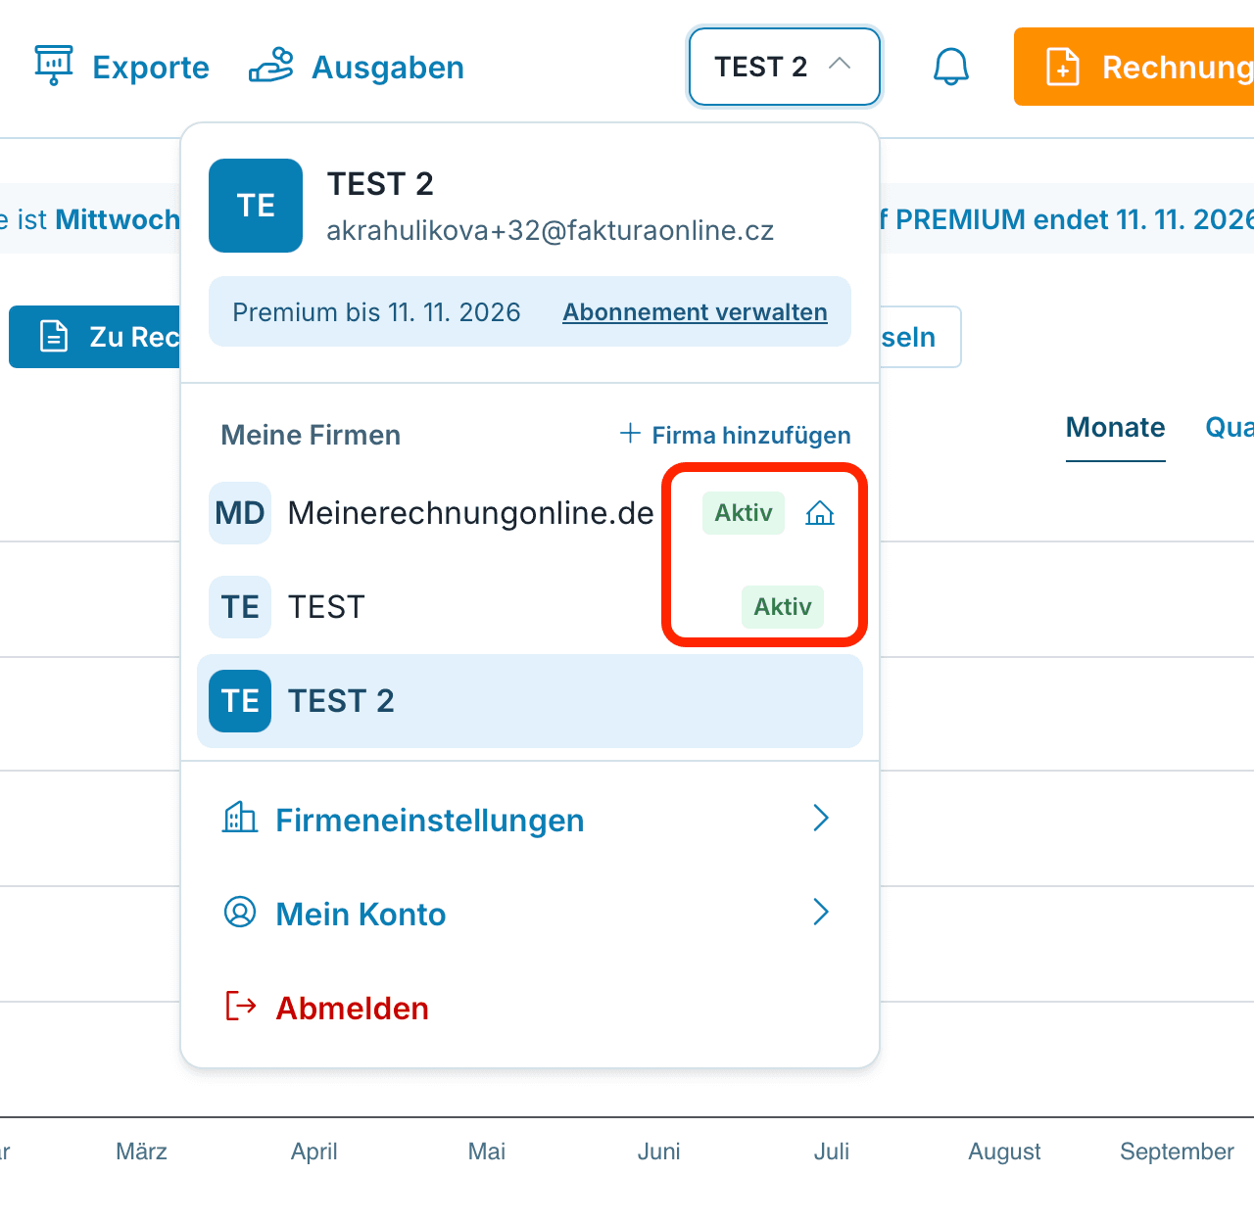Click the TE avatar of the TEST row
Screen dimensions: 1254x1222
pyautogui.click(x=240, y=607)
